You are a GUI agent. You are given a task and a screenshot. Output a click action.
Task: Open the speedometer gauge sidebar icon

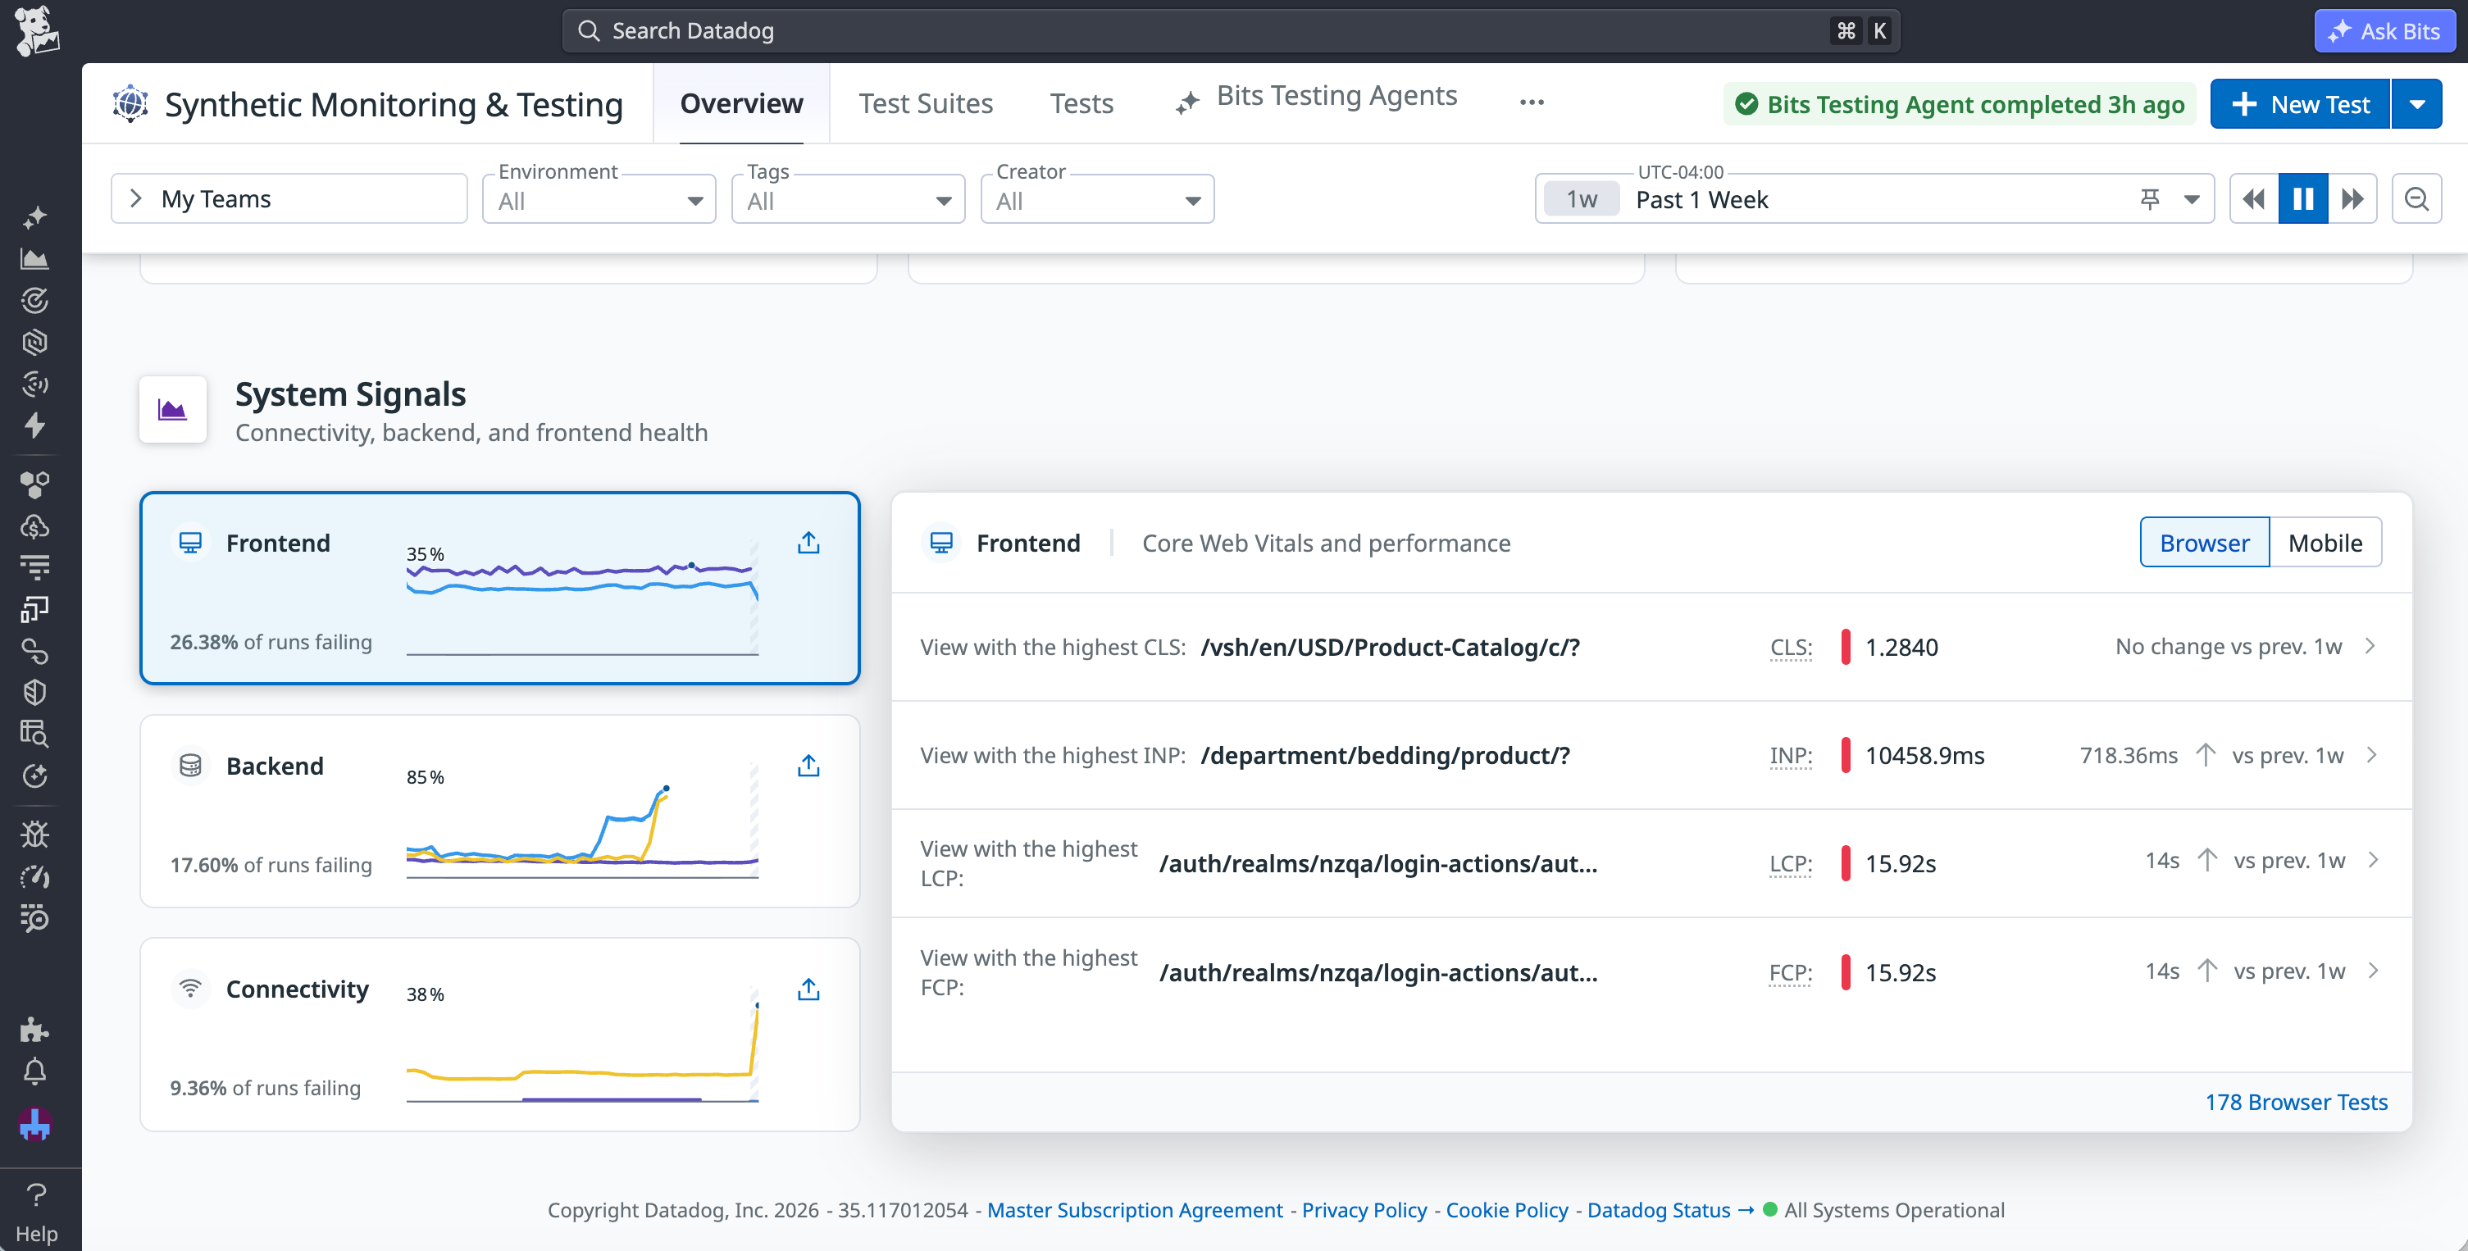[x=34, y=876]
